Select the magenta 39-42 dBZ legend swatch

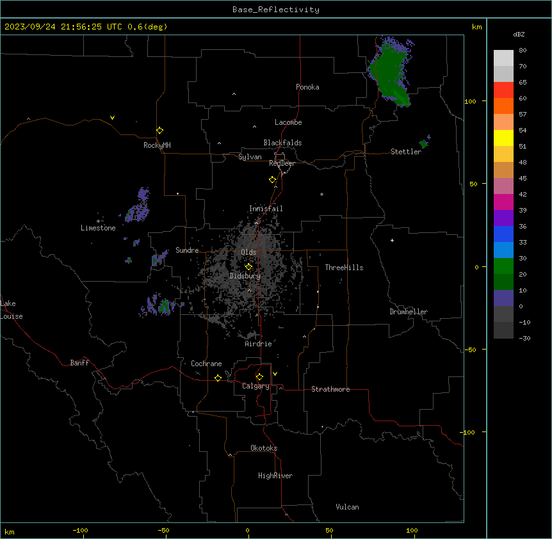point(503,202)
